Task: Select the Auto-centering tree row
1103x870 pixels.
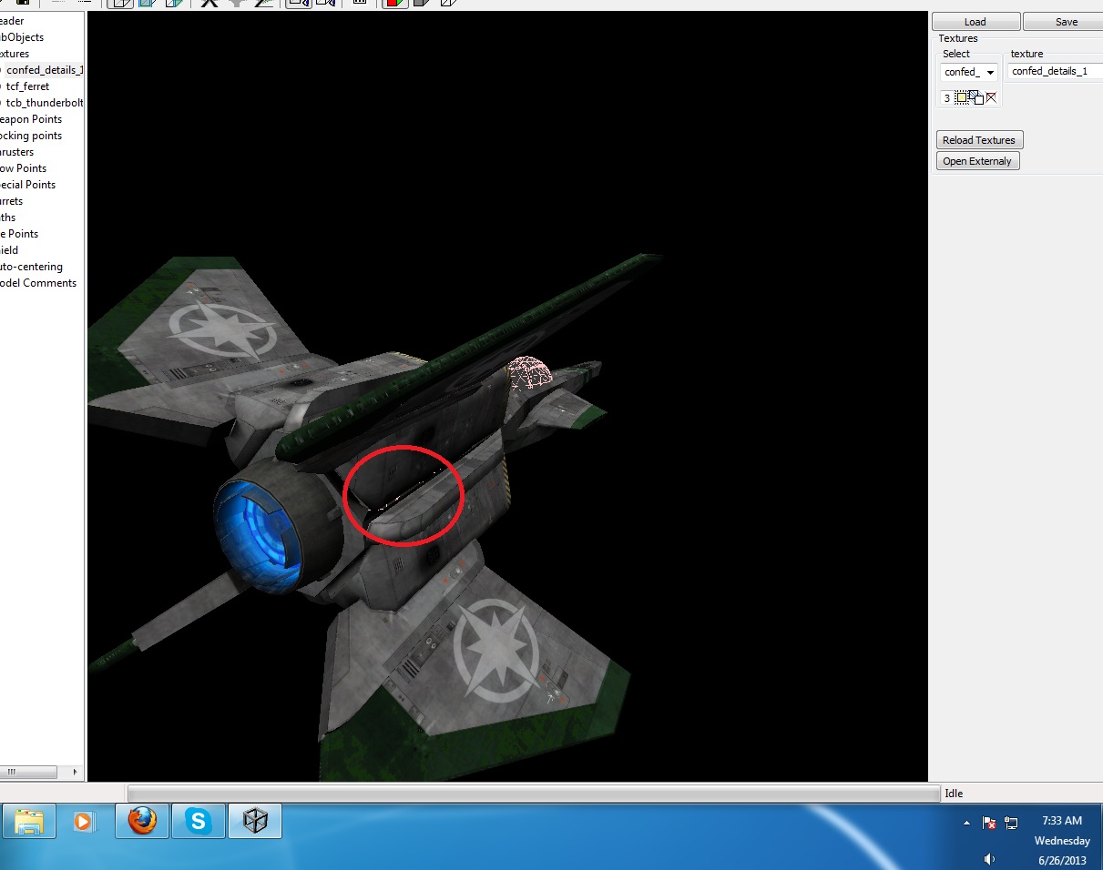Action: pos(31,267)
